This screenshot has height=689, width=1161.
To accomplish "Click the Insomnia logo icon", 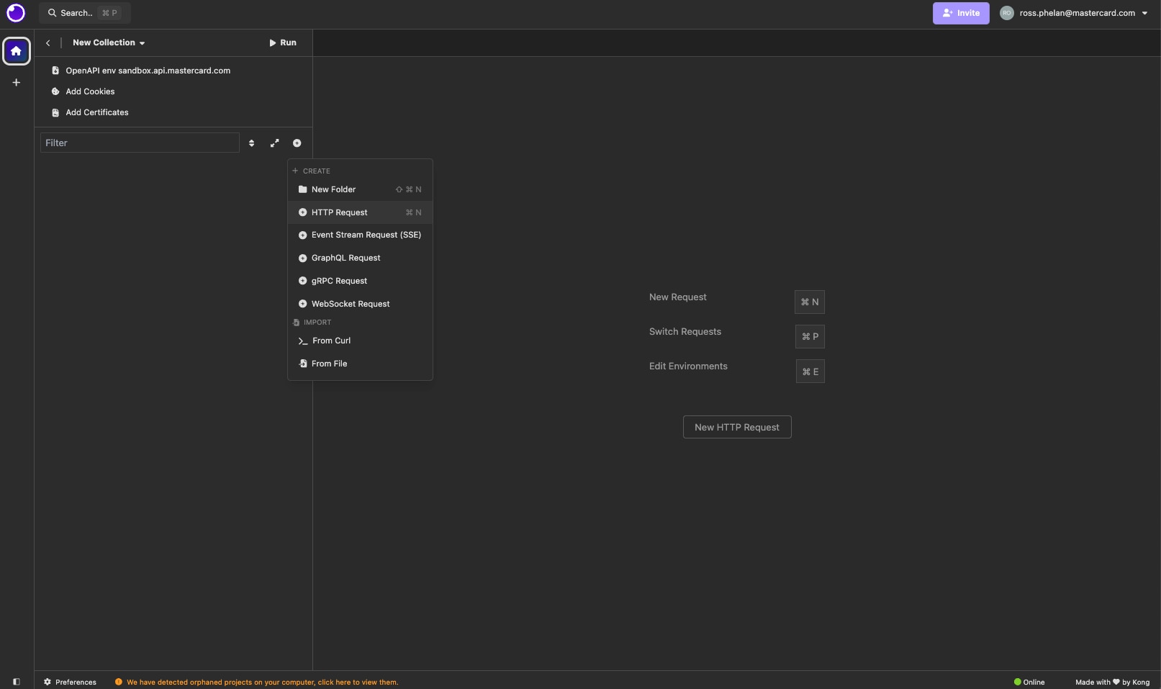I will tap(16, 13).
